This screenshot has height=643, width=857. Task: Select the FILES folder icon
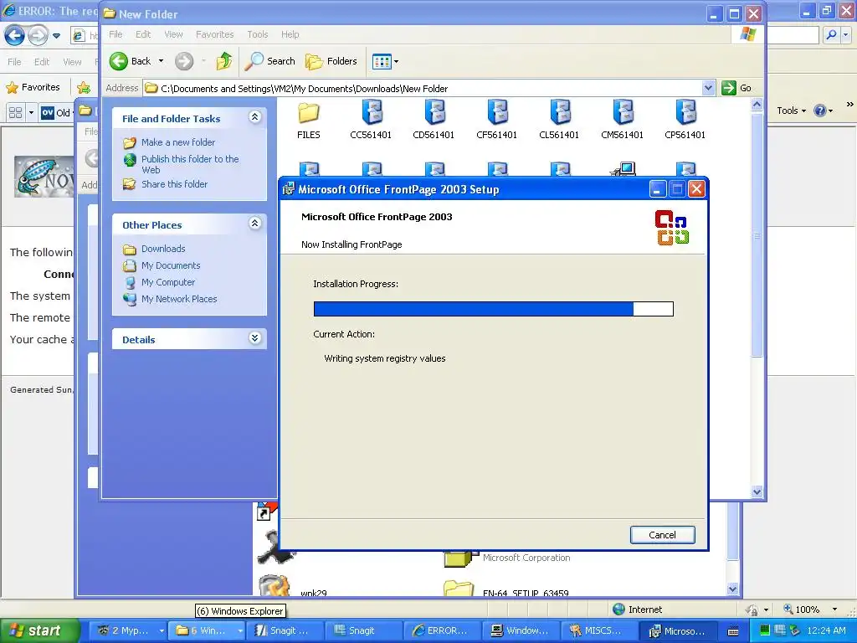tap(309, 119)
